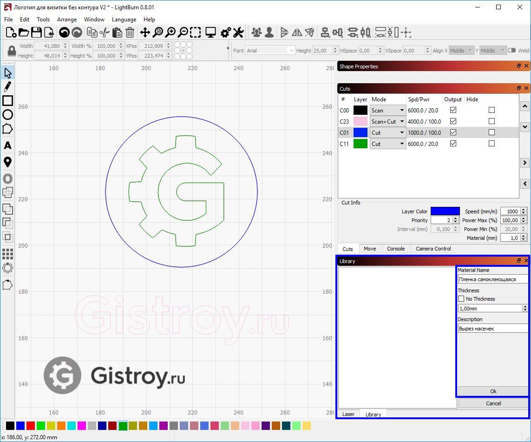Click the Preview monitor icon
531x442 pixels.
(210, 33)
